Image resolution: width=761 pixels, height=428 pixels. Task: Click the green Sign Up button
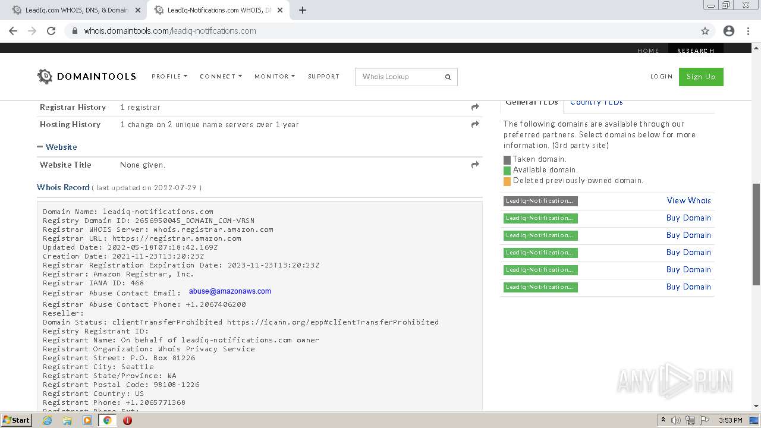tap(701, 77)
